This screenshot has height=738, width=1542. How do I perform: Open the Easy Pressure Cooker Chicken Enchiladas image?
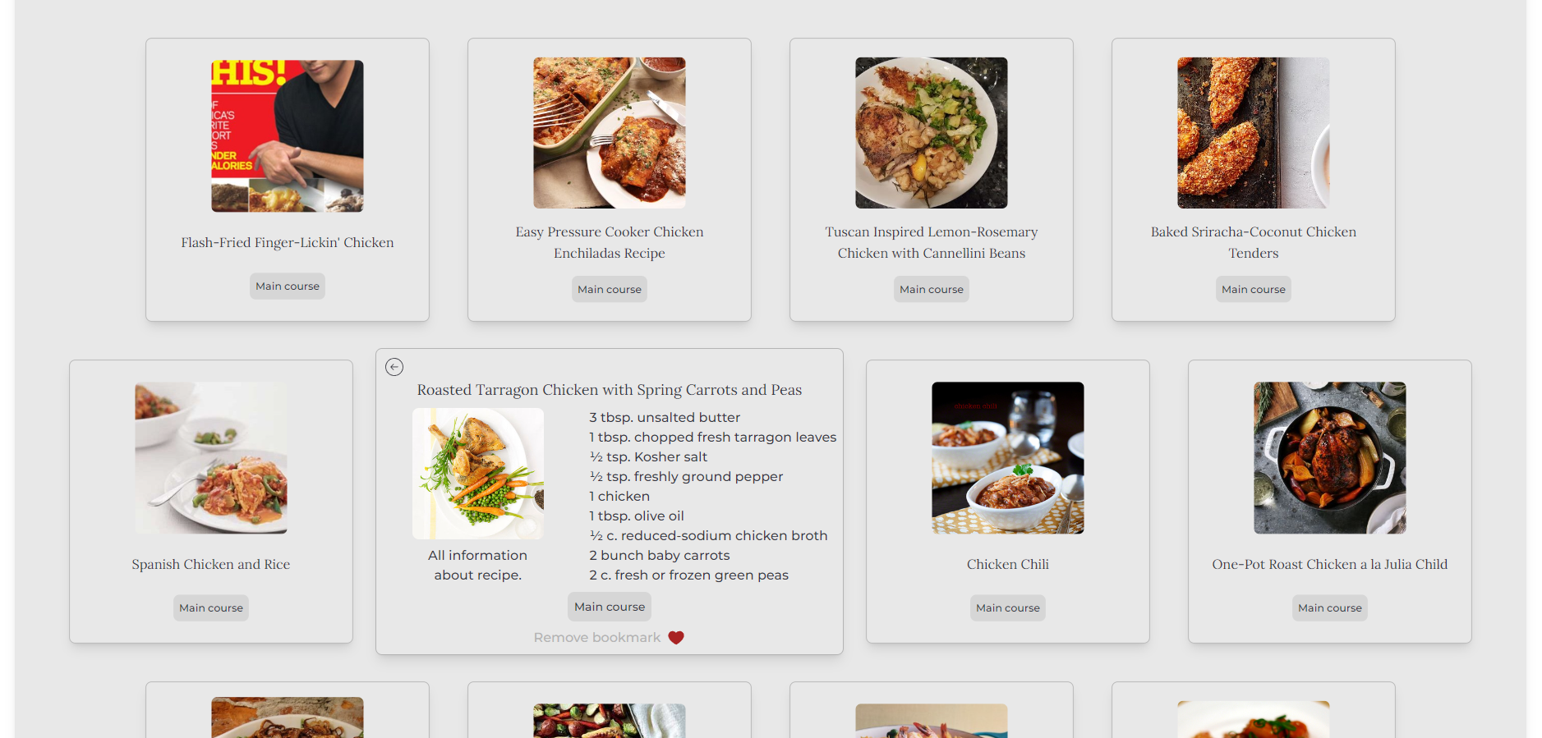610,132
